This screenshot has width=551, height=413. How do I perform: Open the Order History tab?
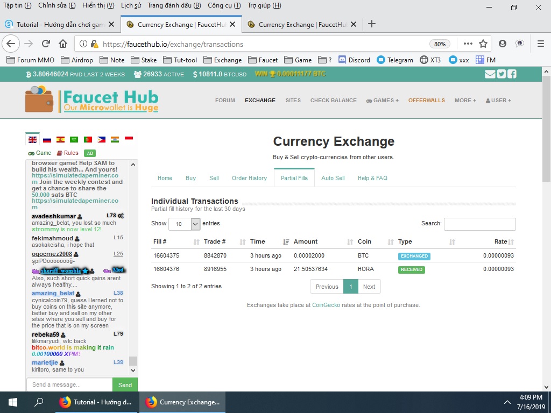pos(249,178)
